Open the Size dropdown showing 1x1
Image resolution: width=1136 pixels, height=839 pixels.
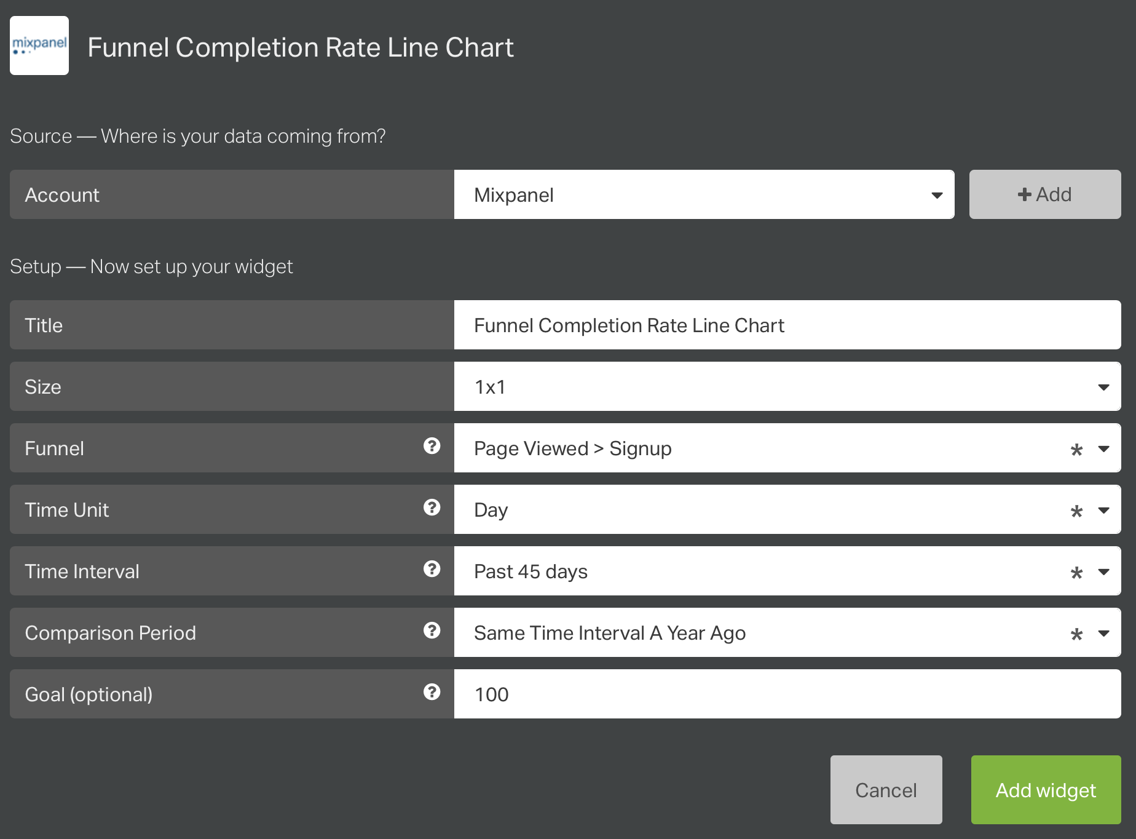coord(787,386)
